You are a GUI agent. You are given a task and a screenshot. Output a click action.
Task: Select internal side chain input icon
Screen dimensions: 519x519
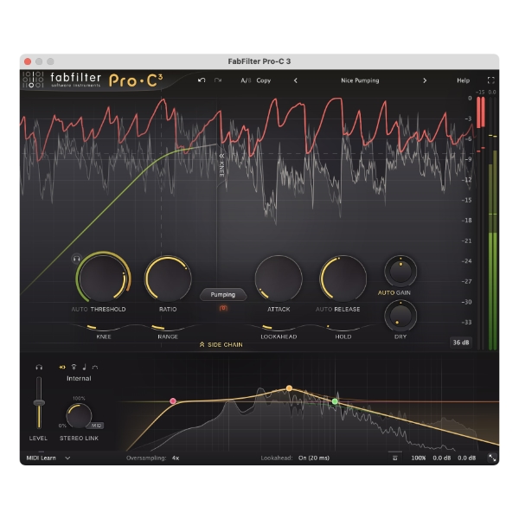(62, 367)
